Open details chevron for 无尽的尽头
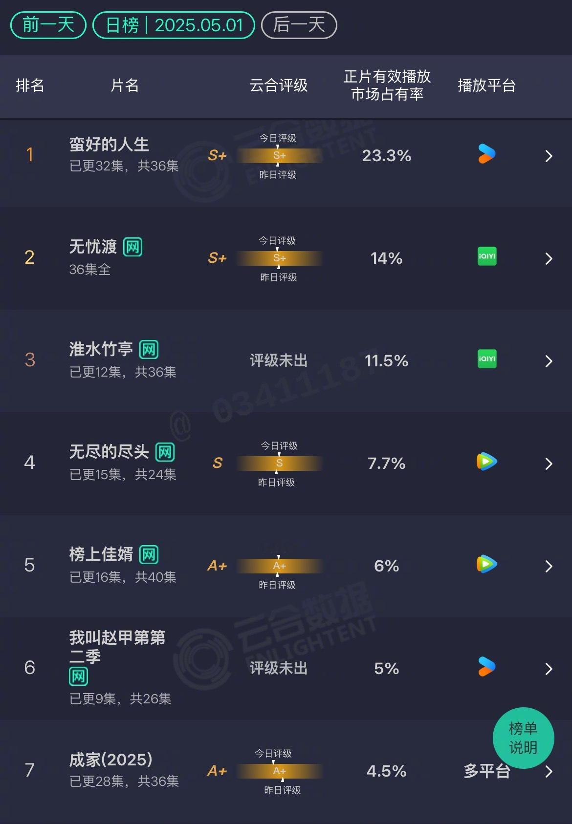Viewport: 572px width, 824px height. tap(549, 464)
